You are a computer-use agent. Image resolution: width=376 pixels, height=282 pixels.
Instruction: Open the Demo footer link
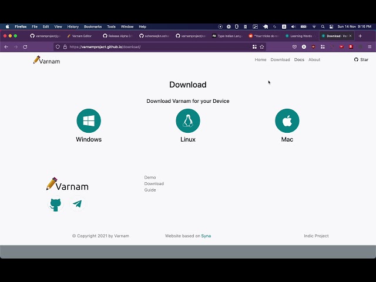150,177
